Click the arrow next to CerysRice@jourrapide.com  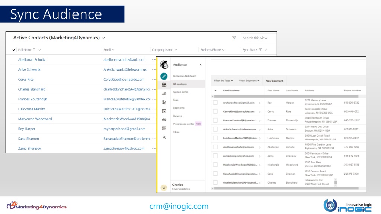(260, 112)
